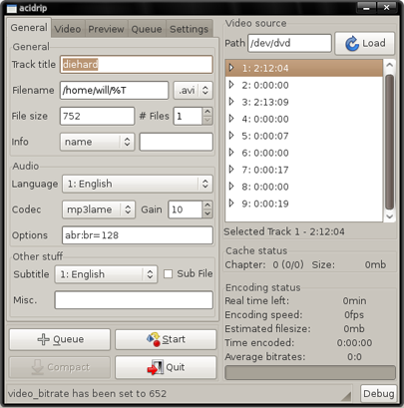Decrease the audio Gain value
This screenshot has width=404, height=408.
tap(207, 213)
